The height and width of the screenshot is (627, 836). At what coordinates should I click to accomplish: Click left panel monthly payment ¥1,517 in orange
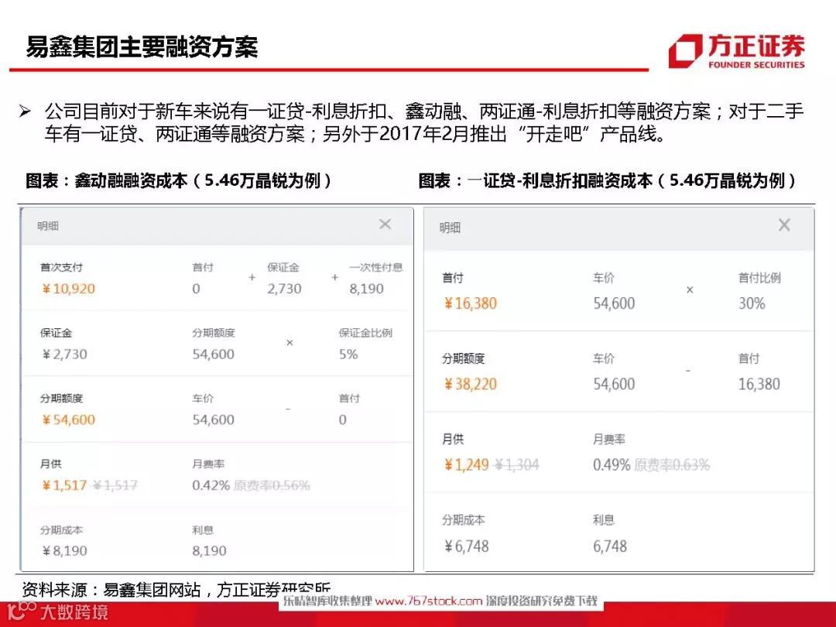64,485
